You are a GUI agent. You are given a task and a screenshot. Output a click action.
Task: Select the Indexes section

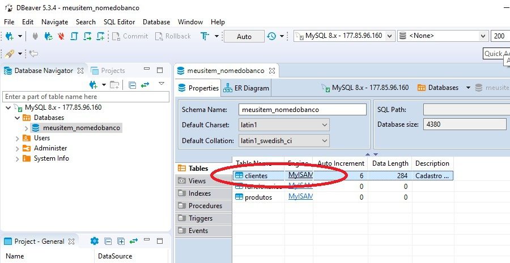(x=203, y=193)
